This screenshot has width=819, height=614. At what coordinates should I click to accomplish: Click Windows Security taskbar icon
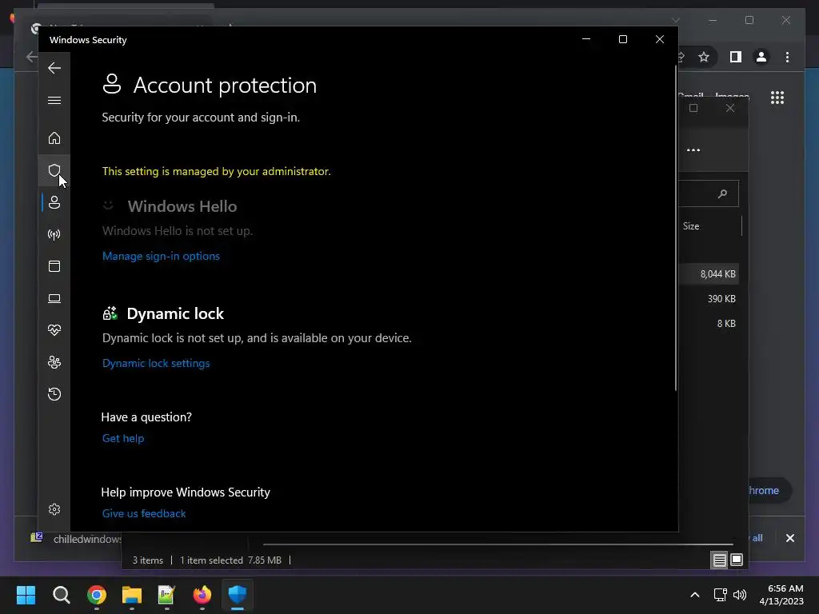238,595
